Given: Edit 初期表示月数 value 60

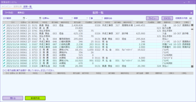Looking at the screenshot, I should [x=191, y=18].
